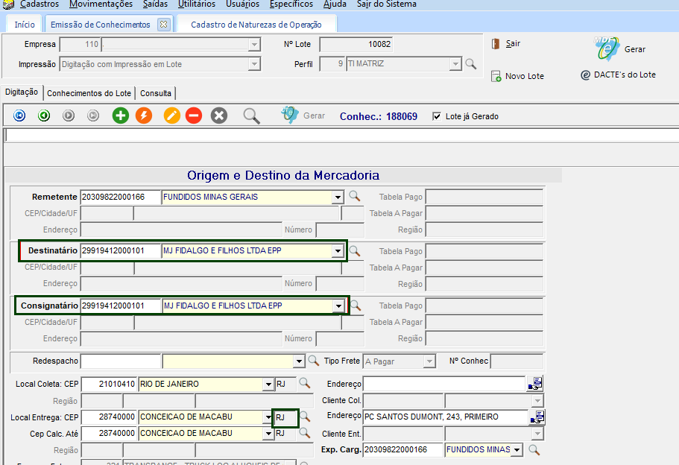Expand Consignatário name dropdown

click(338, 306)
